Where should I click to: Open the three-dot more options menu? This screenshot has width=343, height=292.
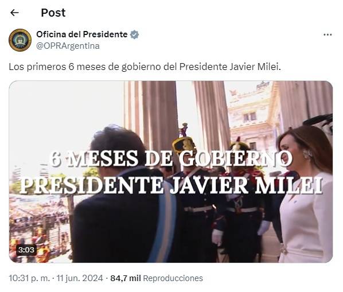pos(328,34)
